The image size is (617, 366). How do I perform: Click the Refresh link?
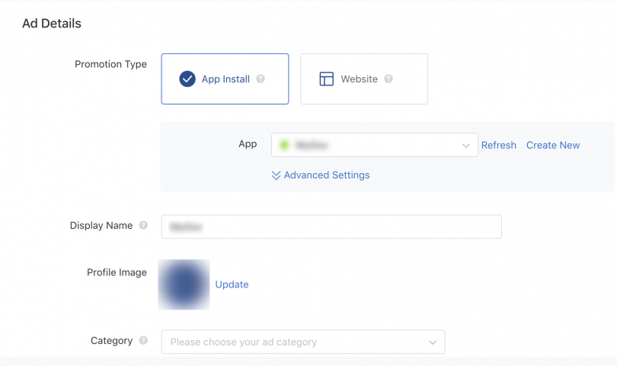[x=498, y=145]
